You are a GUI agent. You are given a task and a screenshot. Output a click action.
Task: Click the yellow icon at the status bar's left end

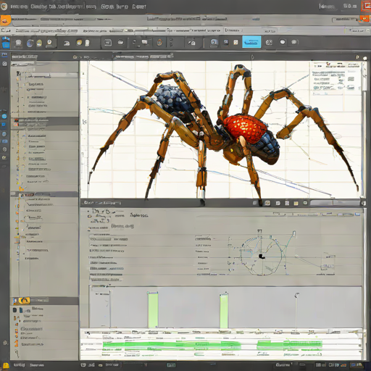[6, 365]
